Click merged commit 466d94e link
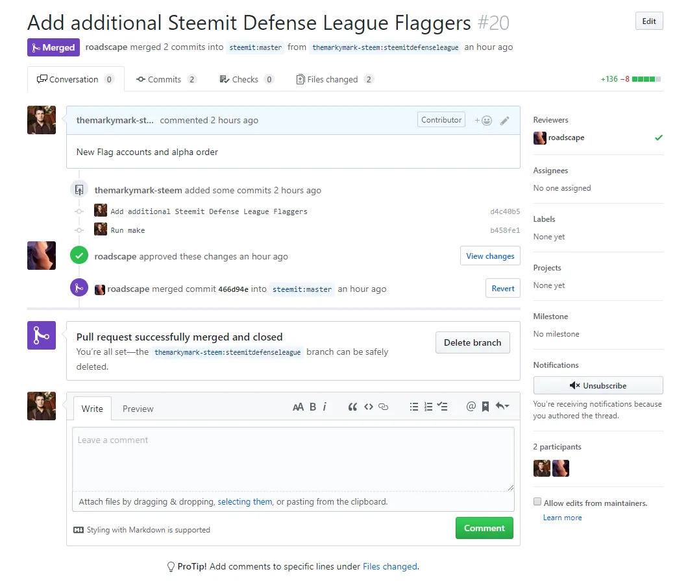The image size is (688, 587). [x=234, y=289]
